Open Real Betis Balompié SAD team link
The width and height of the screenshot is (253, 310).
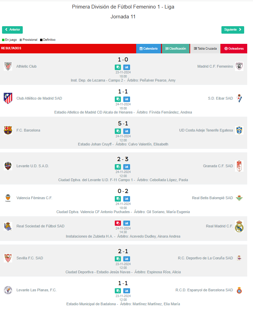212,198
